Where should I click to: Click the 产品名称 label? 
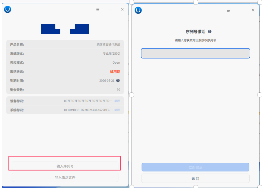click(17, 45)
